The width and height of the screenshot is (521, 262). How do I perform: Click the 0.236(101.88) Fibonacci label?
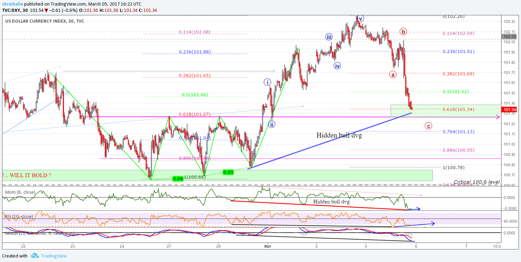click(195, 52)
